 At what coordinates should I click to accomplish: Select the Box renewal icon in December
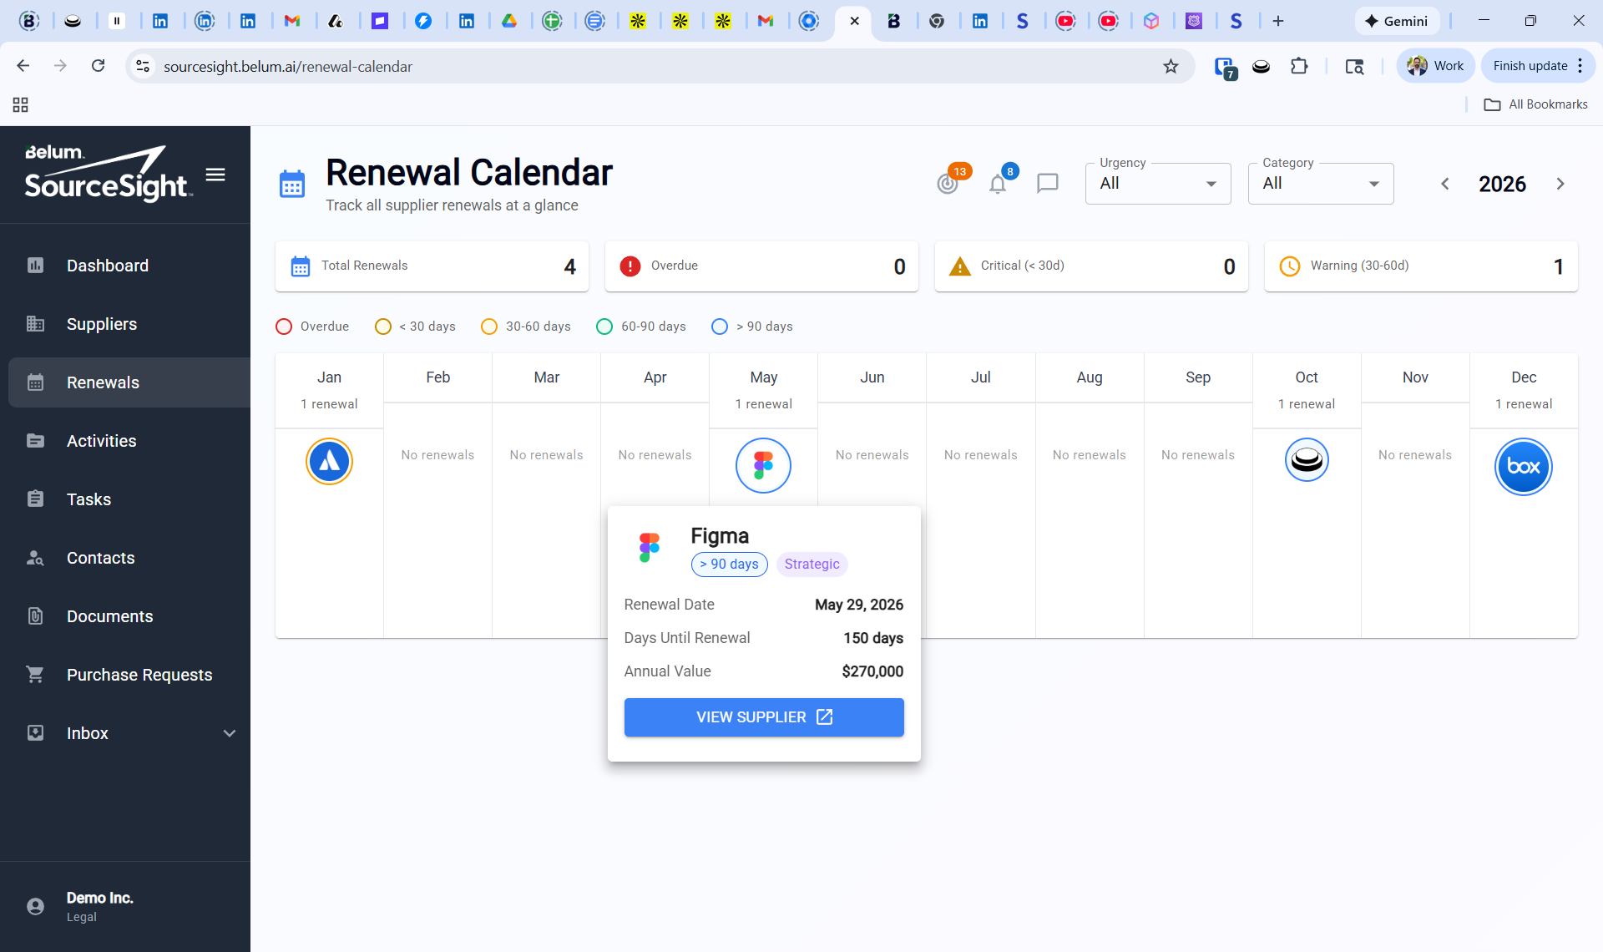tap(1524, 467)
